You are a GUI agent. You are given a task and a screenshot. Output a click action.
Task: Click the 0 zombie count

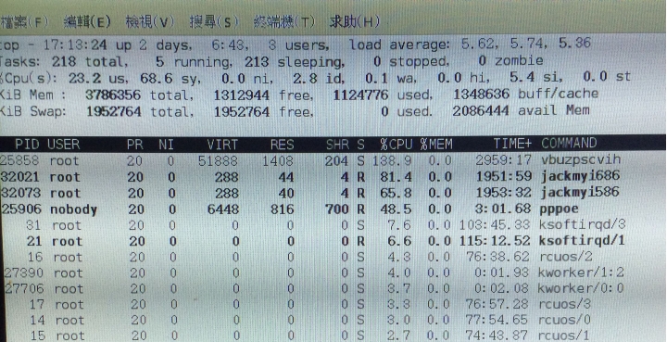point(482,61)
